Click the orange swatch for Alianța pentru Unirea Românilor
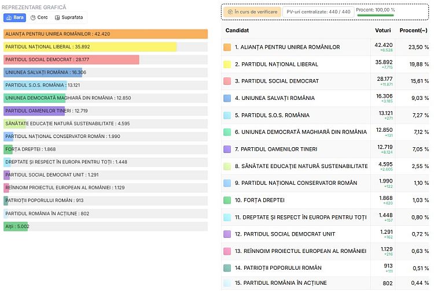The width and height of the screenshot is (434, 291). tap(227, 47)
